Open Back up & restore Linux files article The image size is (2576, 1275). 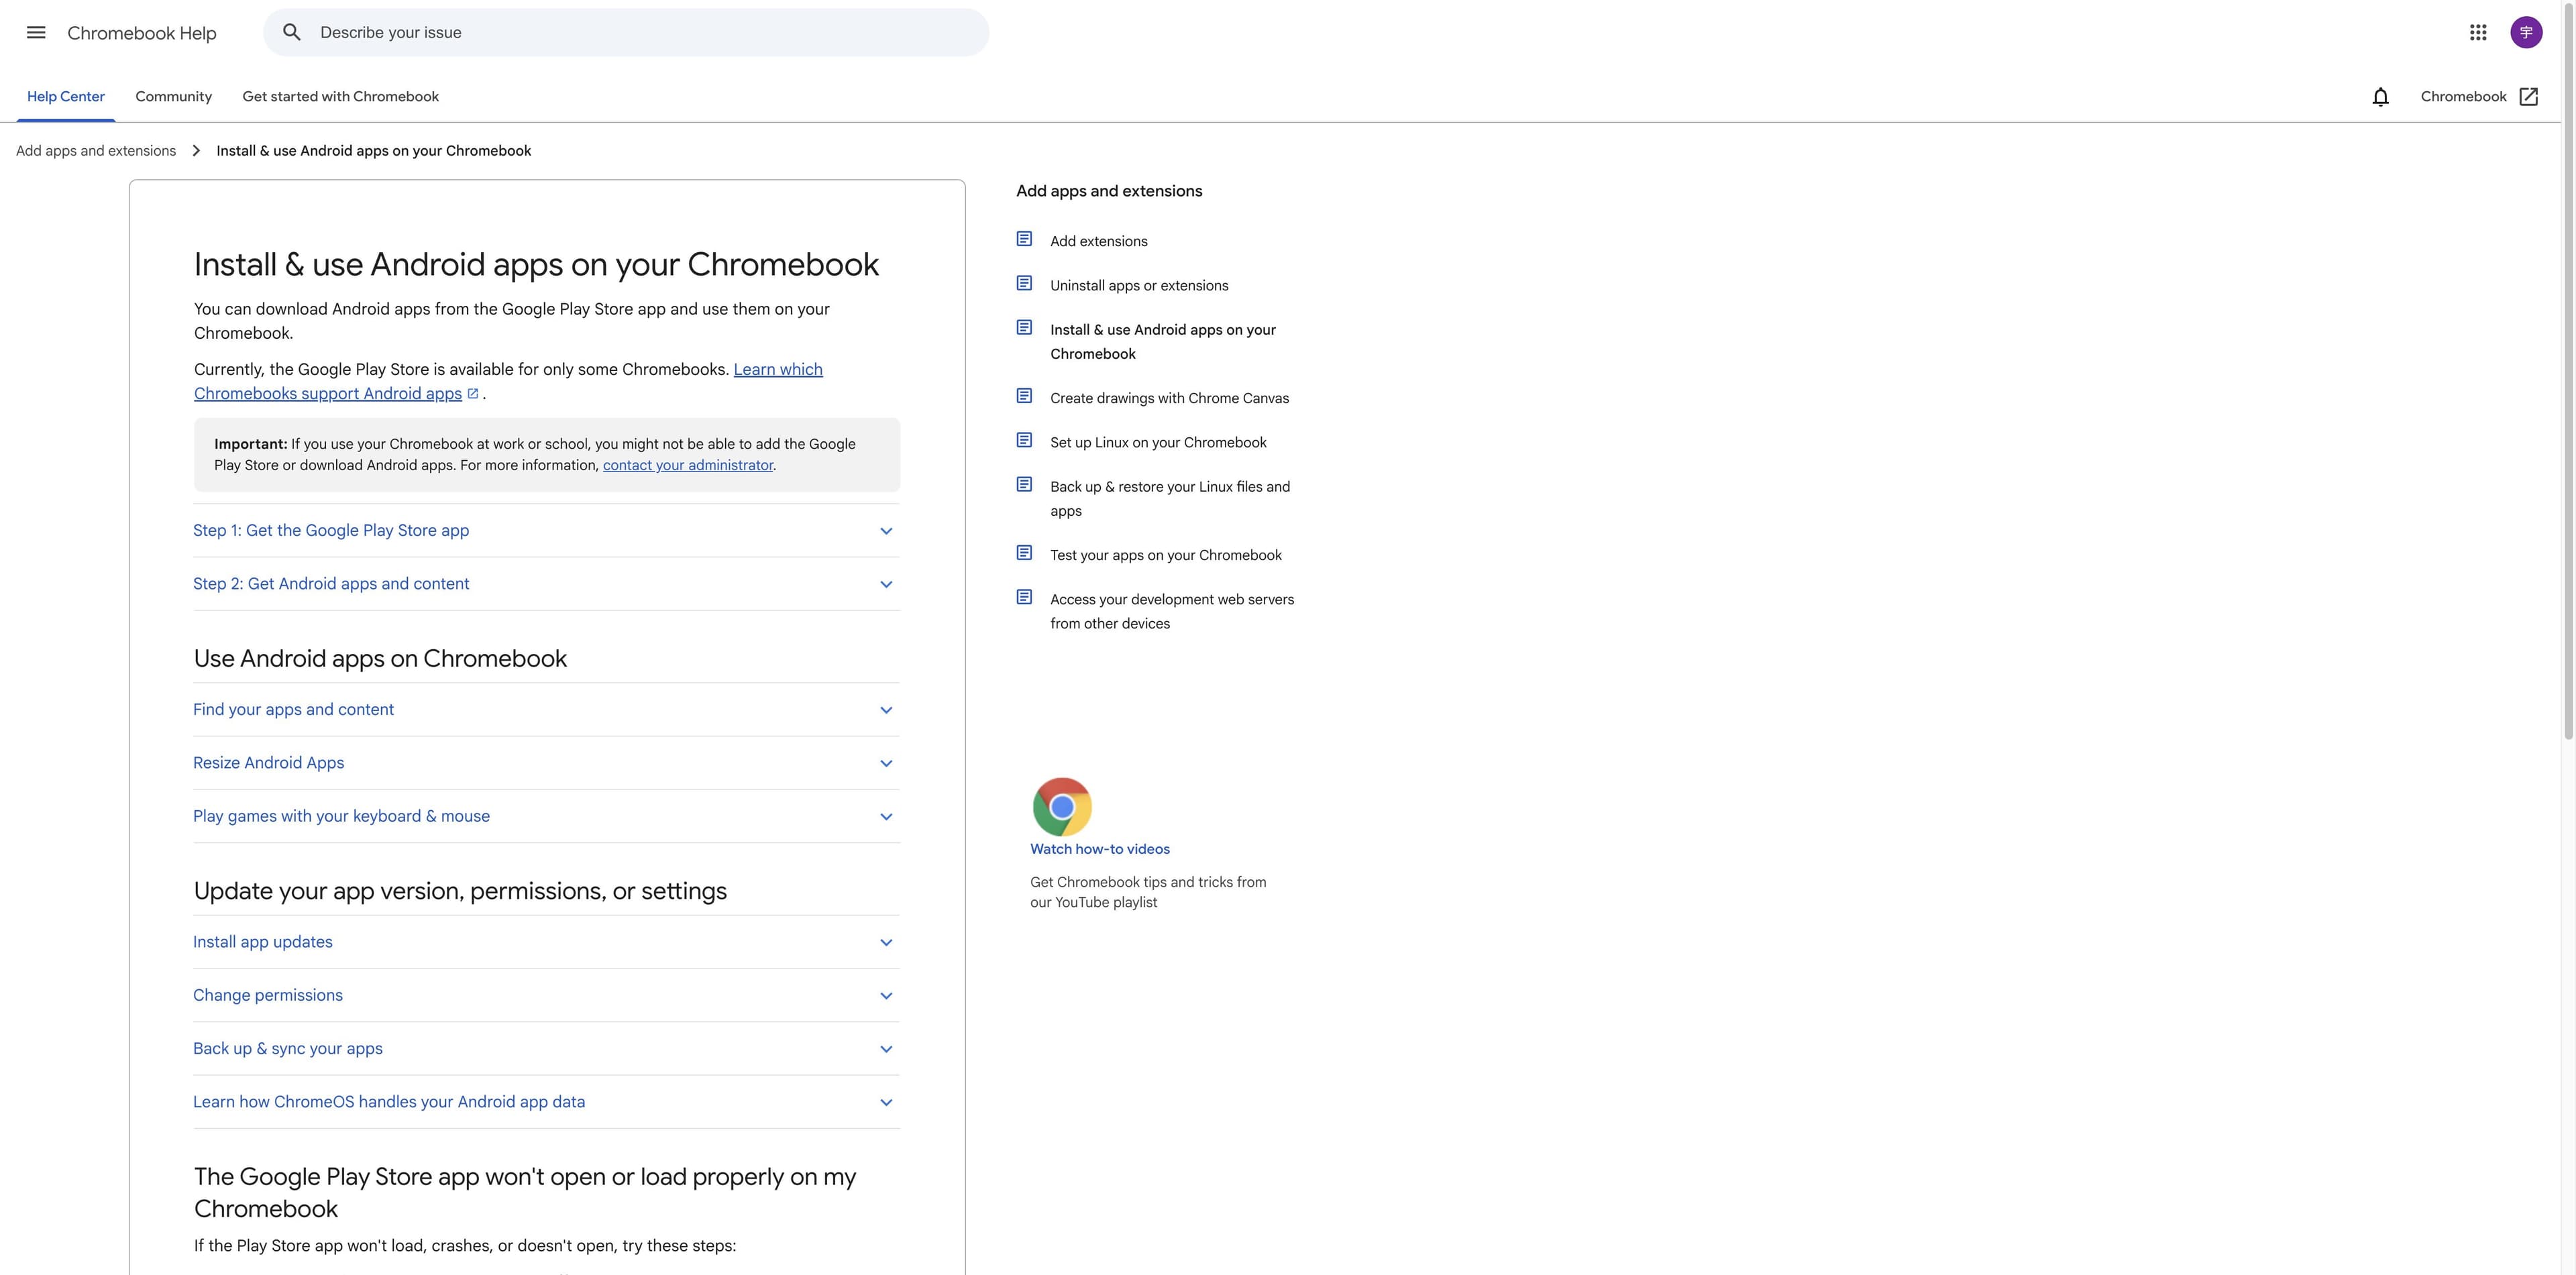coord(1170,498)
